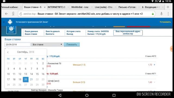The height and width of the screenshot is (98, 174).
Task: Select September 5 in calendar
Action: point(20,69)
